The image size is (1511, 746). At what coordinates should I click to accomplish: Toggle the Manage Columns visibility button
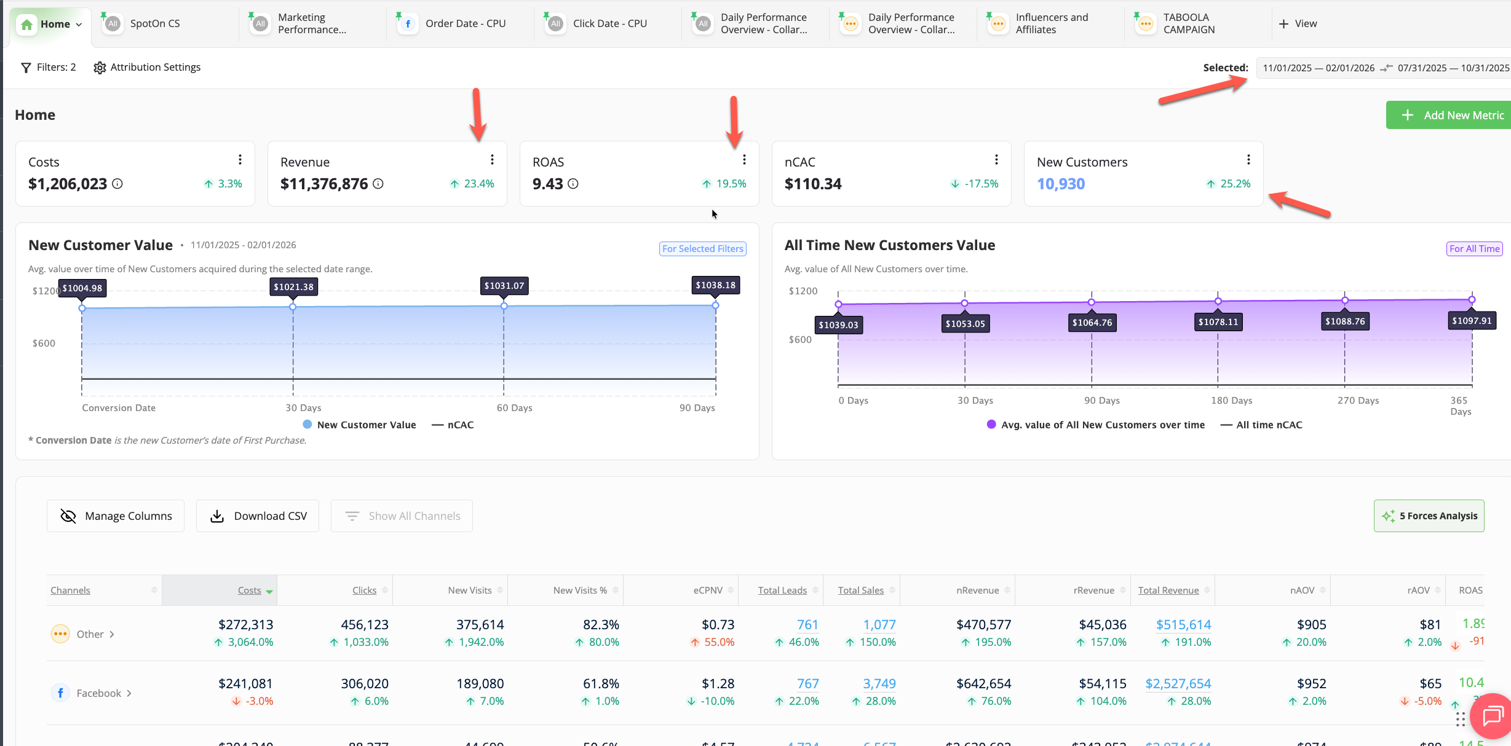coord(116,516)
